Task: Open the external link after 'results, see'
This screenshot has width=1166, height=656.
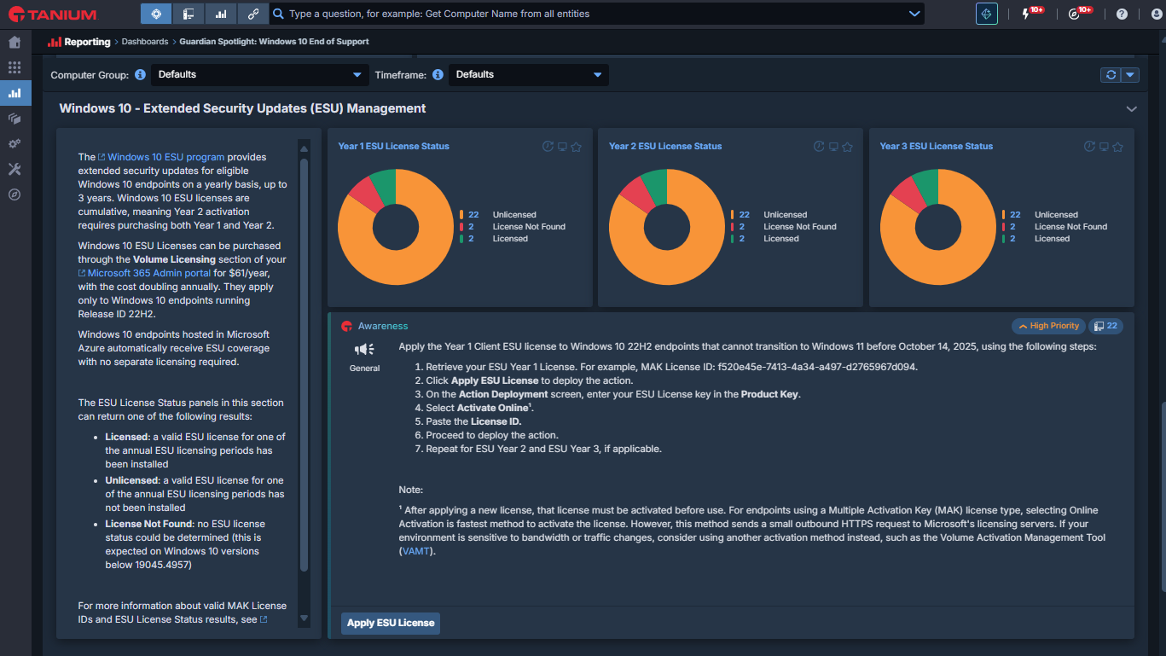Action: click(264, 620)
